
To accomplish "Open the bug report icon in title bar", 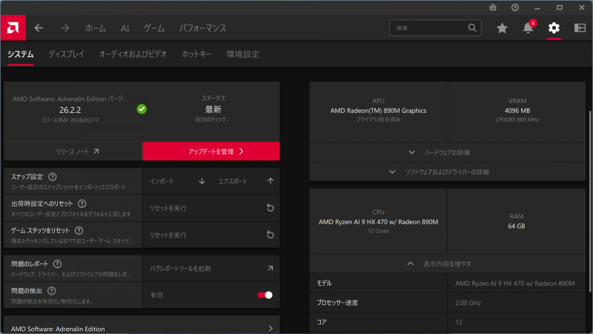I will coord(493,7).
